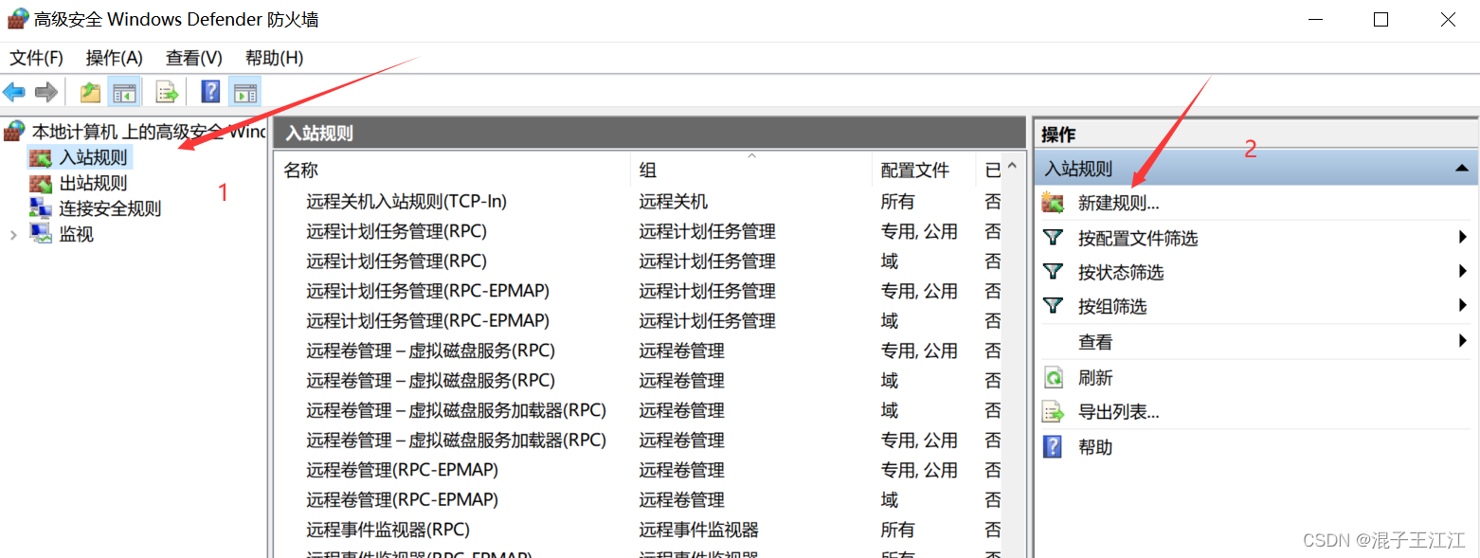The height and width of the screenshot is (558, 1480).
Task: Toggle the show/hide console tree icon
Action: 124,92
